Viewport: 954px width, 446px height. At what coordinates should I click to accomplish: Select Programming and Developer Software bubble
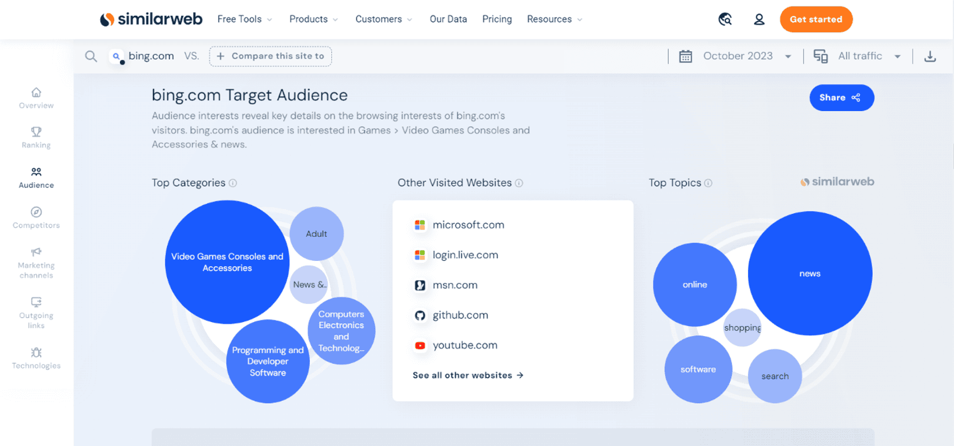pyautogui.click(x=268, y=361)
